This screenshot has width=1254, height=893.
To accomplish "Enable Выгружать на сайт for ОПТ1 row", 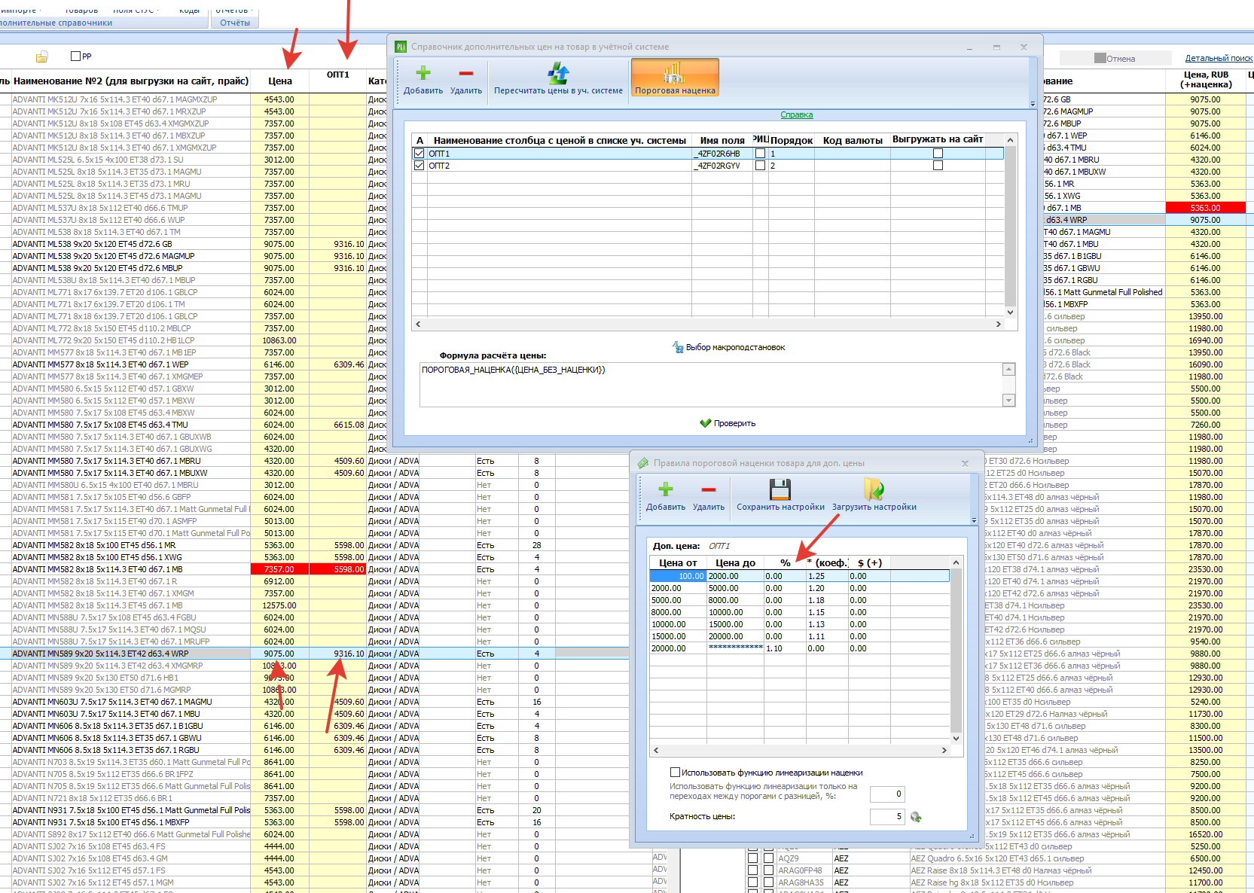I will 938,154.
